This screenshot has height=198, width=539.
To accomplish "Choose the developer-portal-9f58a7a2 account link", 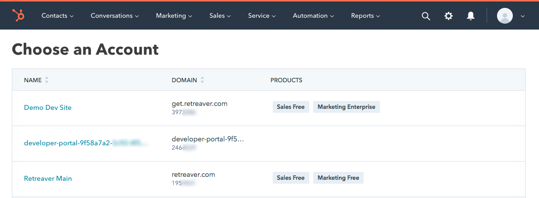I will [68, 143].
